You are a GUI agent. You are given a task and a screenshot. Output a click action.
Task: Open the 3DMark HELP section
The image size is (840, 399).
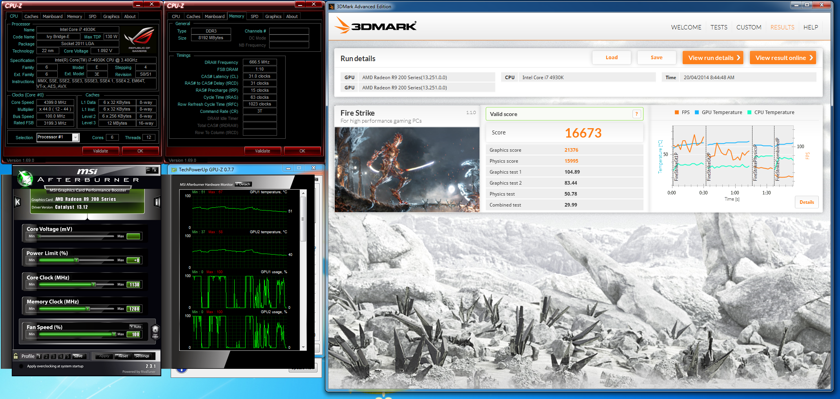pos(811,27)
